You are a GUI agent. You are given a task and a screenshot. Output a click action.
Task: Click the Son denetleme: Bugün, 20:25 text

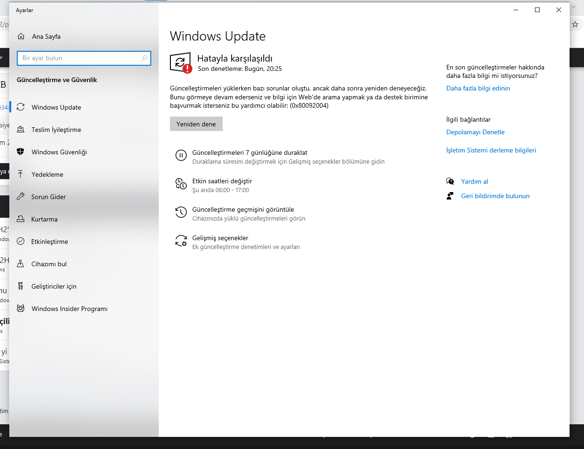(240, 69)
